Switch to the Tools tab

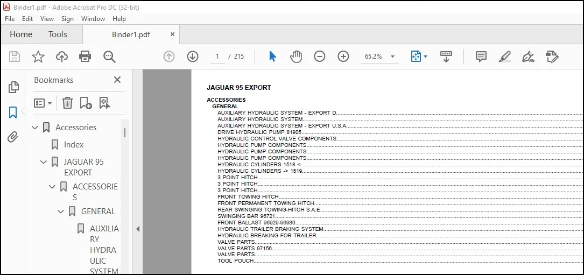click(58, 34)
